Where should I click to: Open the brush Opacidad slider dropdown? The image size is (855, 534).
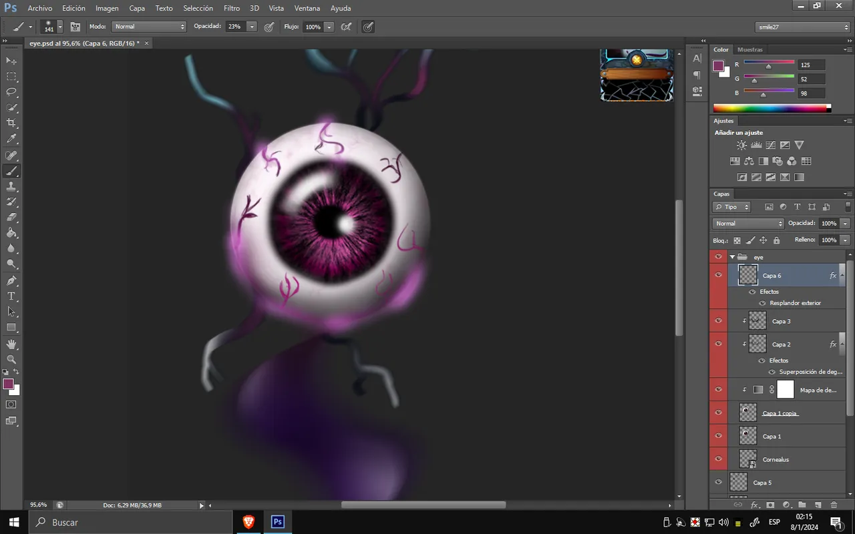(x=252, y=27)
